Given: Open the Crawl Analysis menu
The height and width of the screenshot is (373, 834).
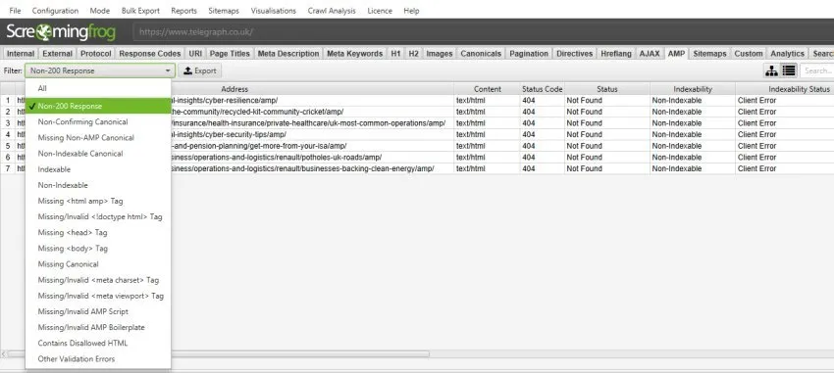Looking at the screenshot, I should tap(332, 11).
